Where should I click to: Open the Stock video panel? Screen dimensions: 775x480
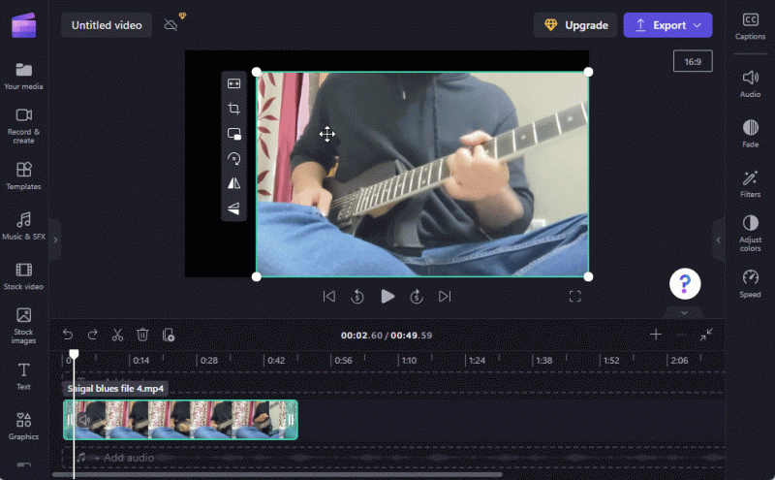(x=23, y=276)
